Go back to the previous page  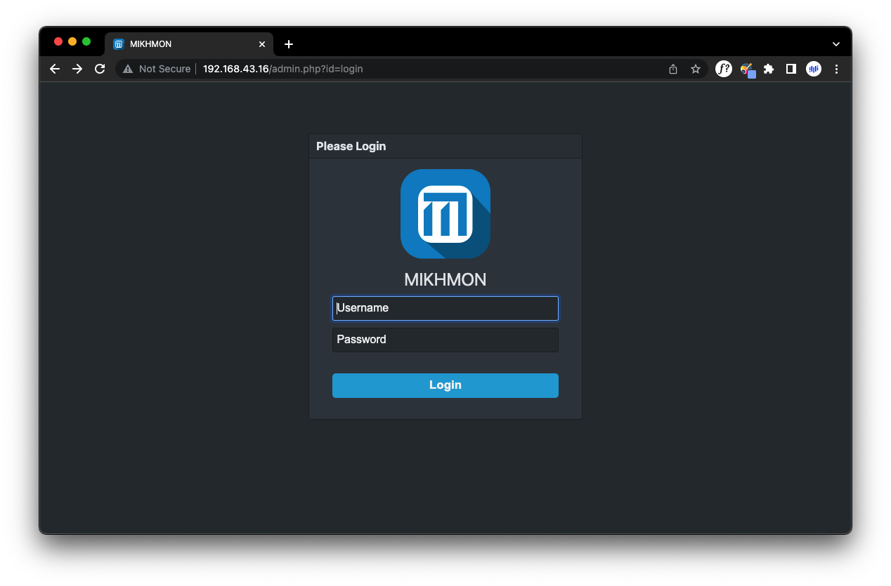click(55, 69)
